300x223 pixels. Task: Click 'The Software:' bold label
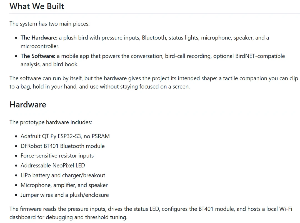point(38,56)
